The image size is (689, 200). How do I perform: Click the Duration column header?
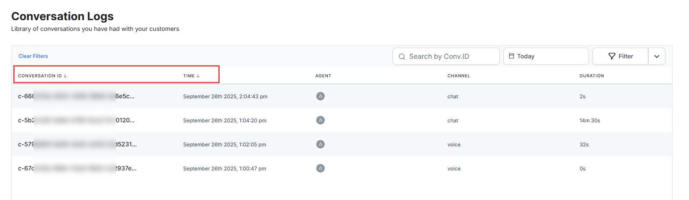pyautogui.click(x=592, y=76)
